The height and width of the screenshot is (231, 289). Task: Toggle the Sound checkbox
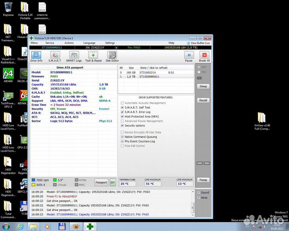(199, 192)
